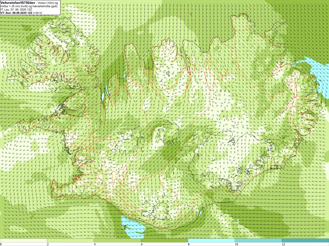Viewport: 329px width, 246px height.
Task: Click the 10–12 m/s teal legend swatch
Action: 258,241
